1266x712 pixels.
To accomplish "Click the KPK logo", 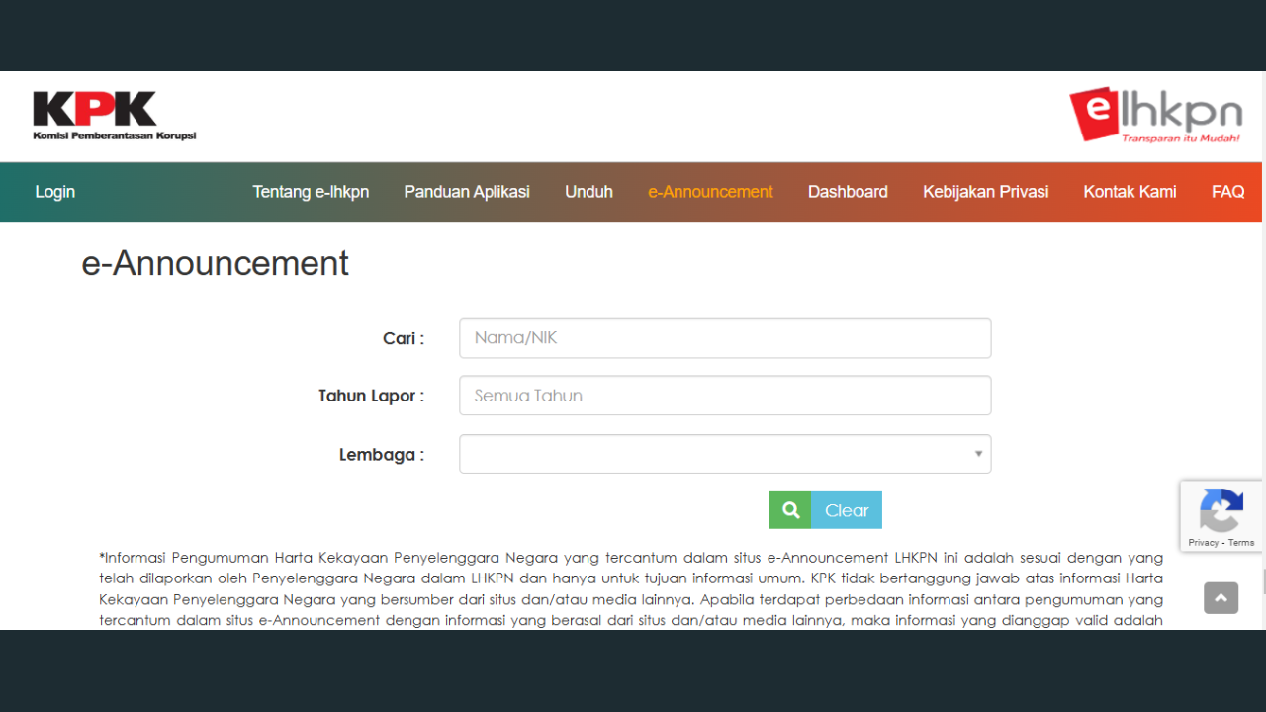I will tap(114, 116).
